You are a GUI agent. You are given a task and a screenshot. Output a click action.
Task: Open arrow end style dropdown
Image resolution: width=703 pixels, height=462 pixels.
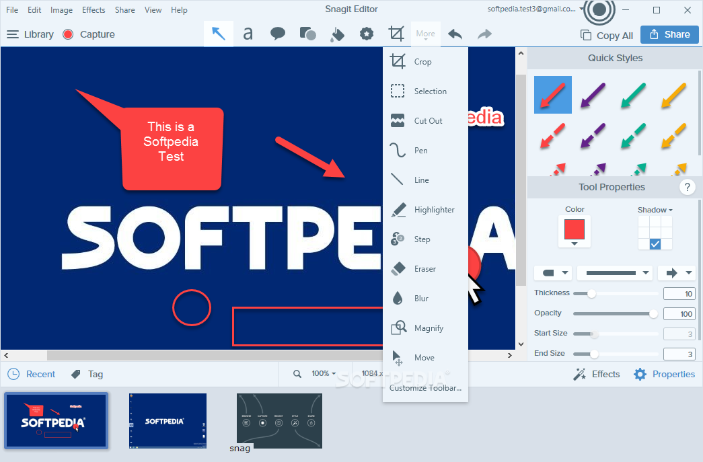tap(677, 272)
